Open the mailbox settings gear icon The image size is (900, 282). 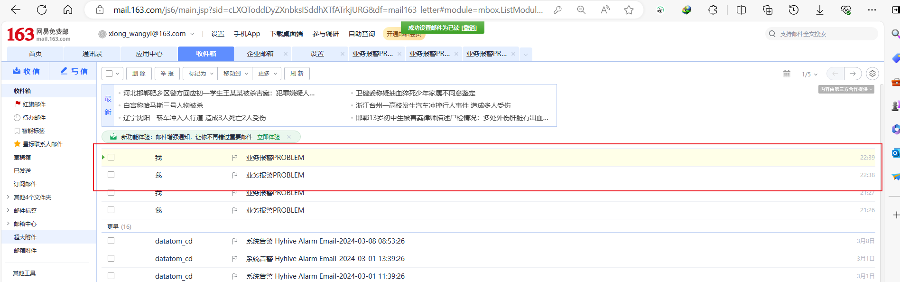point(872,74)
